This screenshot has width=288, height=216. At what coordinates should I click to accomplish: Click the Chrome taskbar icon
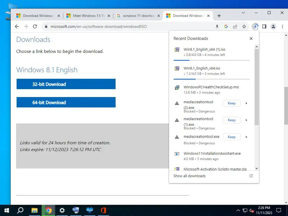(x=48, y=210)
